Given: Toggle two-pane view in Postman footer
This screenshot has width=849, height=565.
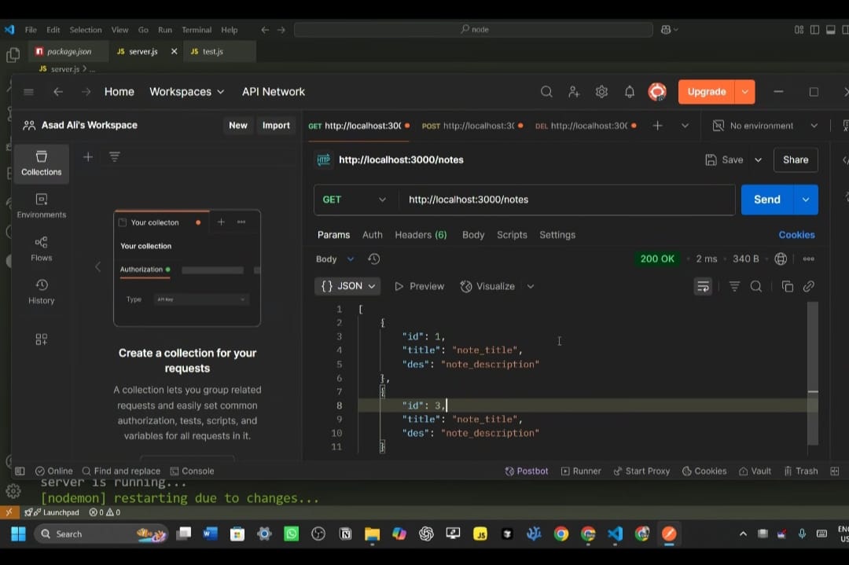Looking at the screenshot, I should [834, 471].
